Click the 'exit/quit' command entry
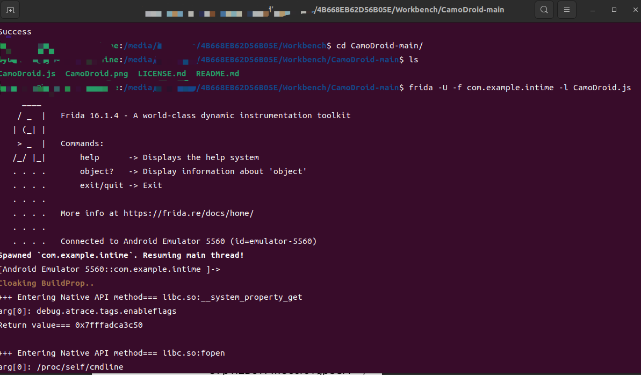This screenshot has width=641, height=375. coord(102,185)
